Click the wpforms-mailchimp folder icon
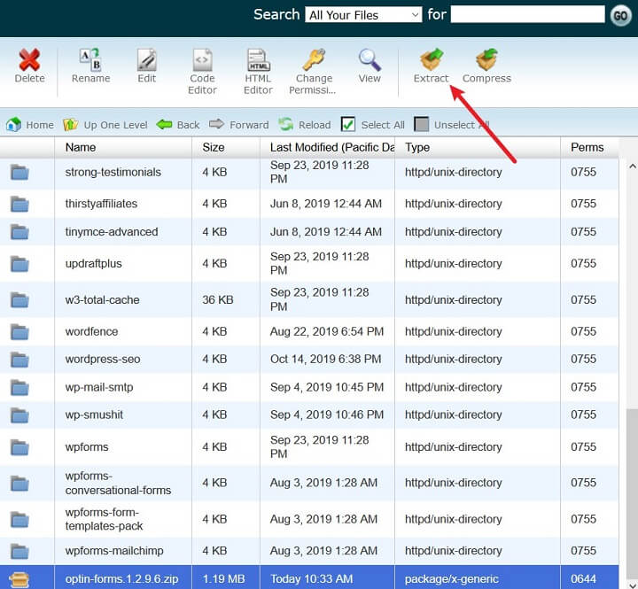 (19, 551)
